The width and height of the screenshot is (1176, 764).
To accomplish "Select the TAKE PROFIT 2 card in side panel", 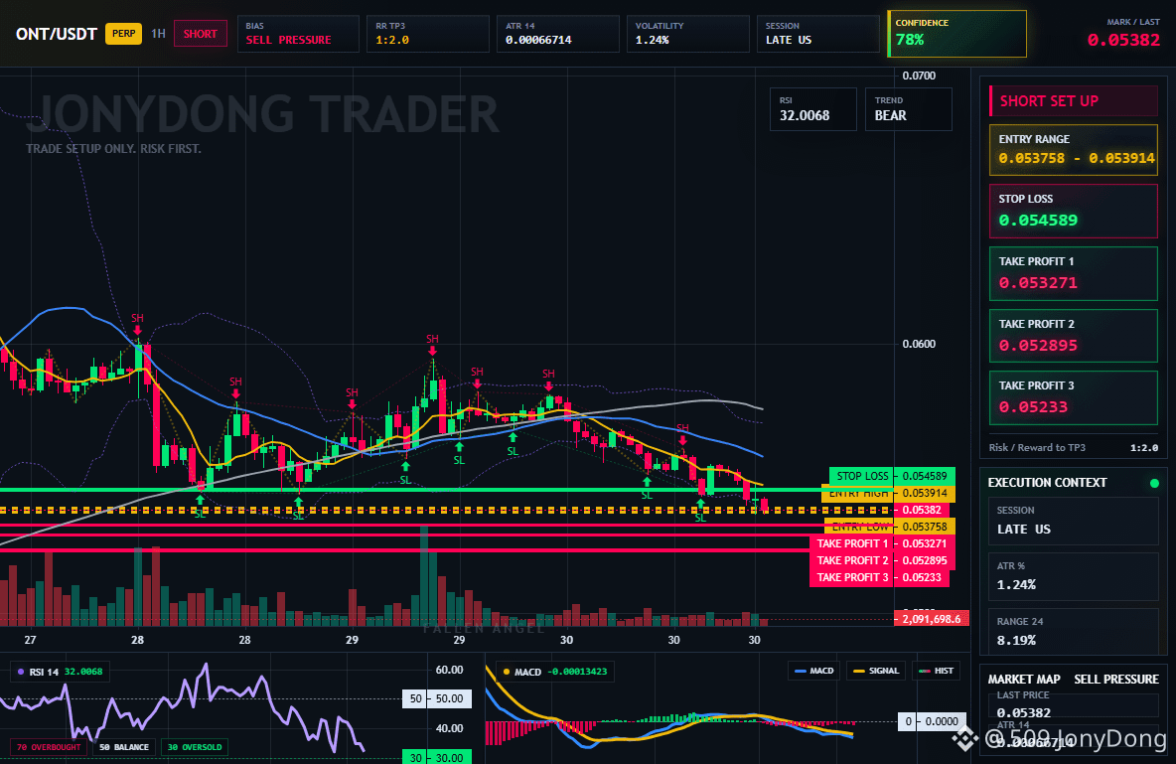I will pos(1074,336).
